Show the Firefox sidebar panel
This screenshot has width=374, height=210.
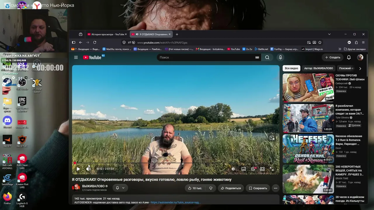74,42
